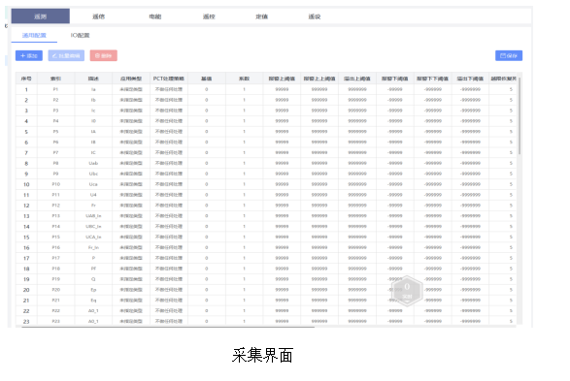Select the 遥控 tab
The image size is (570, 381).
pos(209,16)
